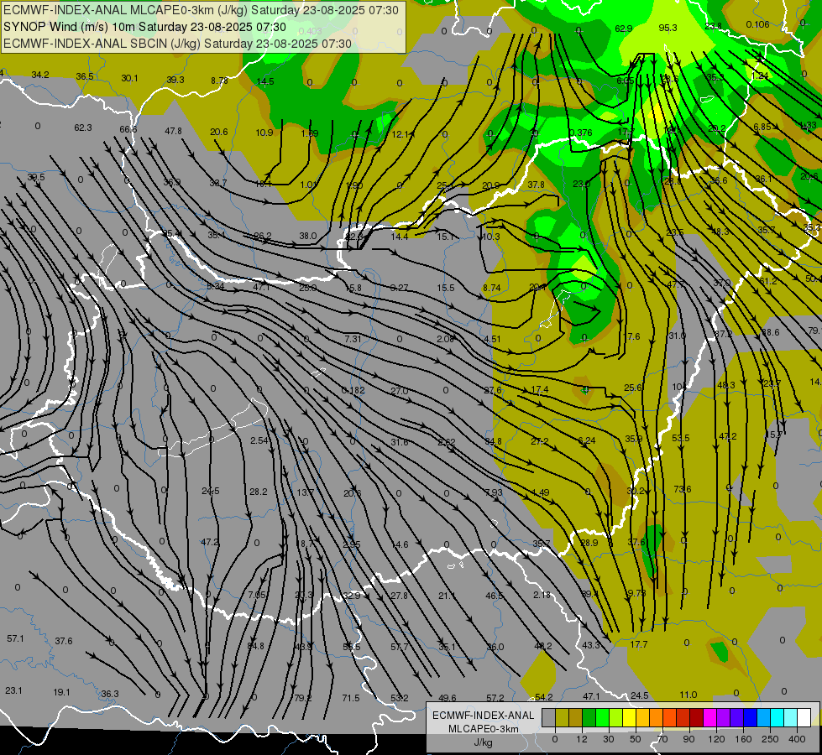
Task: Click the map value 14.5
Action: pos(265,81)
